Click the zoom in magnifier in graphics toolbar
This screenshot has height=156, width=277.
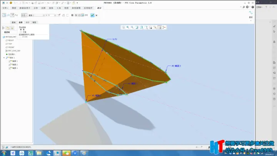(x=128, y=27)
